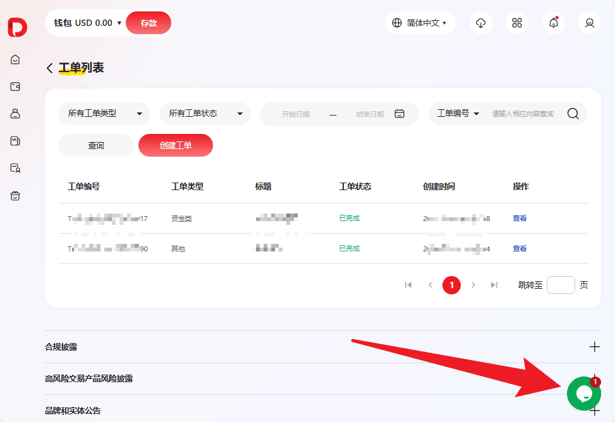The width and height of the screenshot is (615, 422).
Task: Open the user profile avatar icon
Action: 590,23
